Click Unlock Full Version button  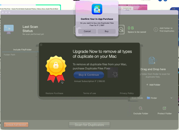16,125
